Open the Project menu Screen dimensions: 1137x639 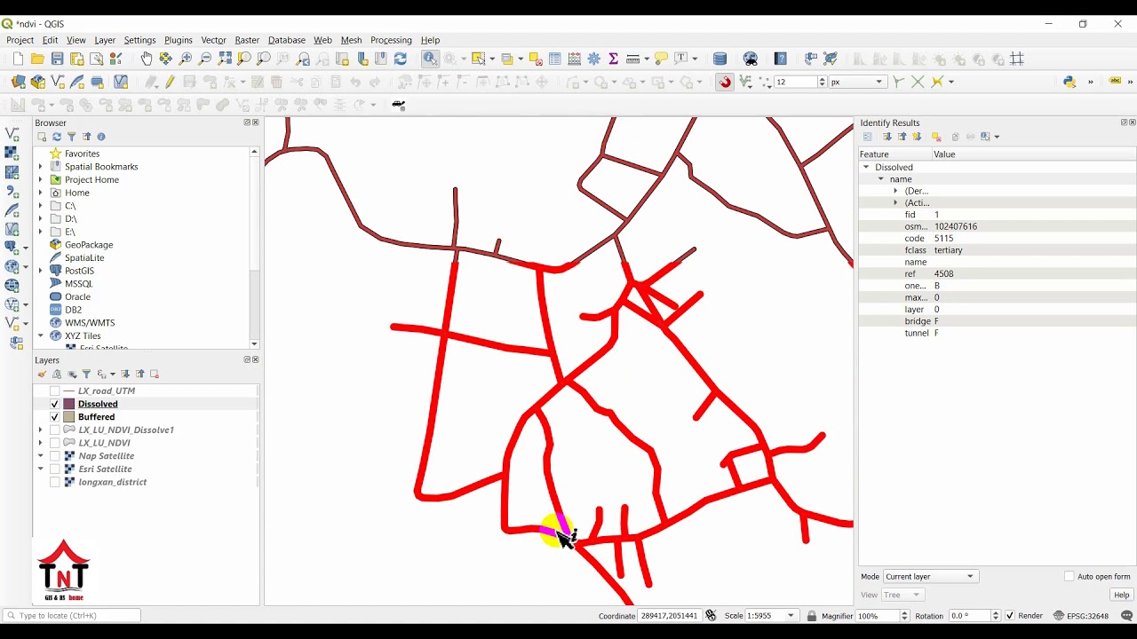20,40
